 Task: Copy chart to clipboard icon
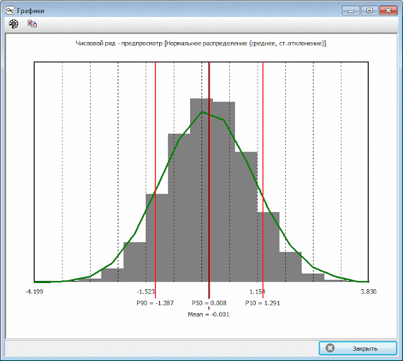click(32, 24)
